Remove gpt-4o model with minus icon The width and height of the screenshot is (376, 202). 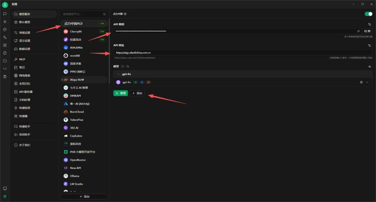pos(367,82)
